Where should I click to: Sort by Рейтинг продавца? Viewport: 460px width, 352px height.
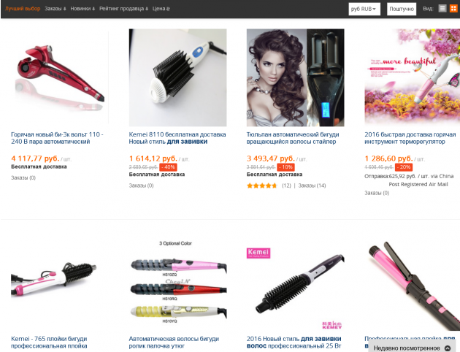click(123, 9)
